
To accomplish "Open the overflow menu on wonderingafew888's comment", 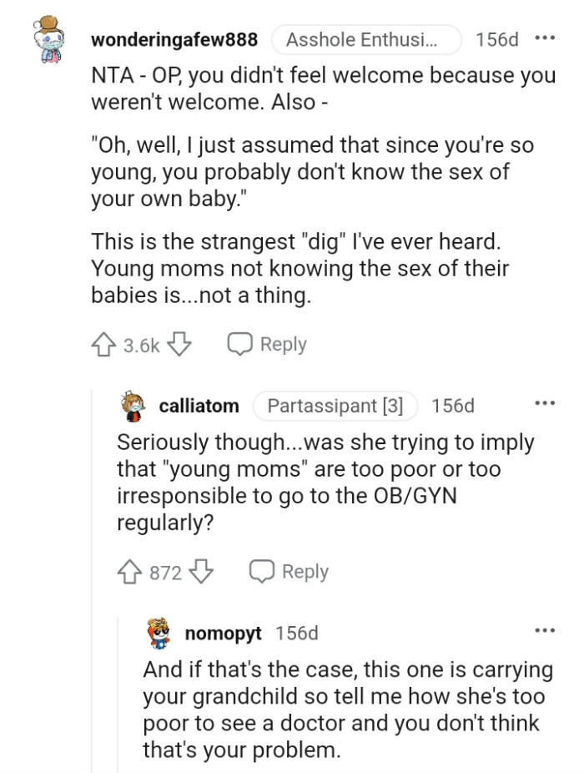I will point(546,38).
